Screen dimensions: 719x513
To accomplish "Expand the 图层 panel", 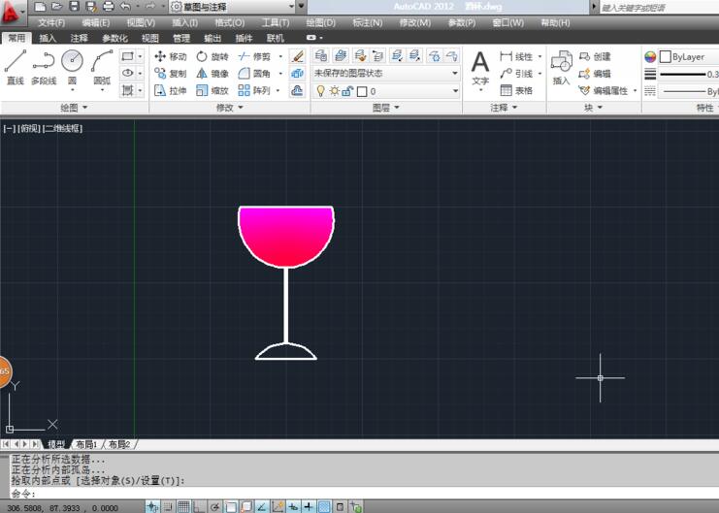I will coord(385,108).
